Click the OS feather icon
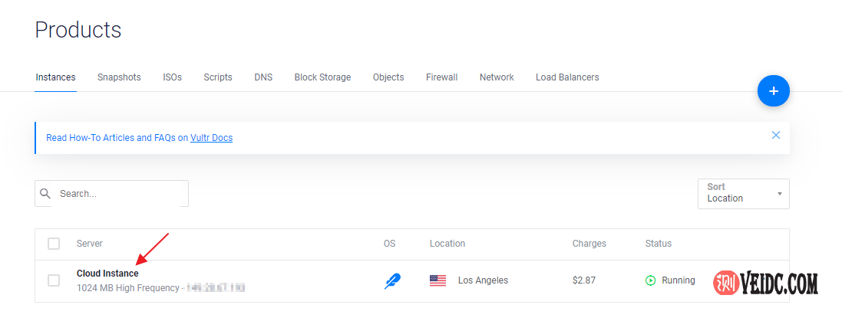The width and height of the screenshot is (842, 318). (x=391, y=280)
